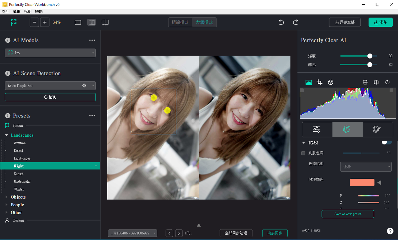The width and height of the screenshot is (398, 240).
Task: Click Save as new preset button
Action: pos(348,214)
